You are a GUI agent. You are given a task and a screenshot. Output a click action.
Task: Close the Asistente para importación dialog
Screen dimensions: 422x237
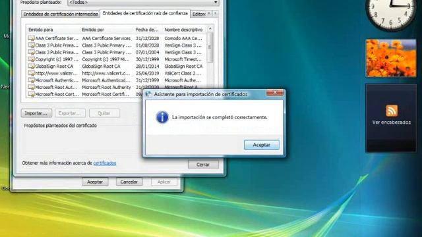coord(274,92)
